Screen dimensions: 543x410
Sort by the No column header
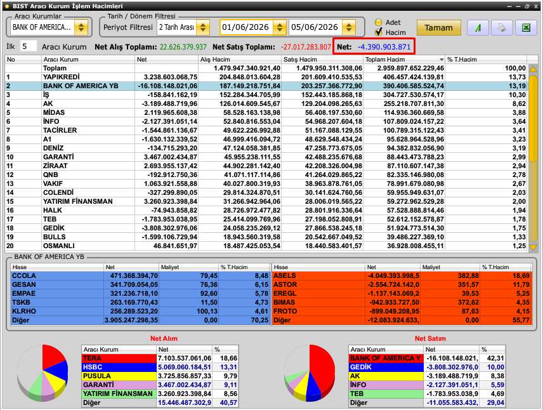click(x=23, y=59)
